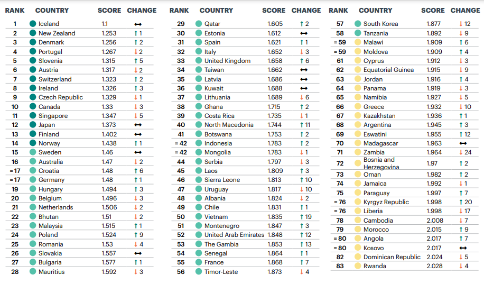Select the country name Equatorial Guinea
Image resolution: width=484 pixels, height=284 pixels.
click(x=388, y=70)
